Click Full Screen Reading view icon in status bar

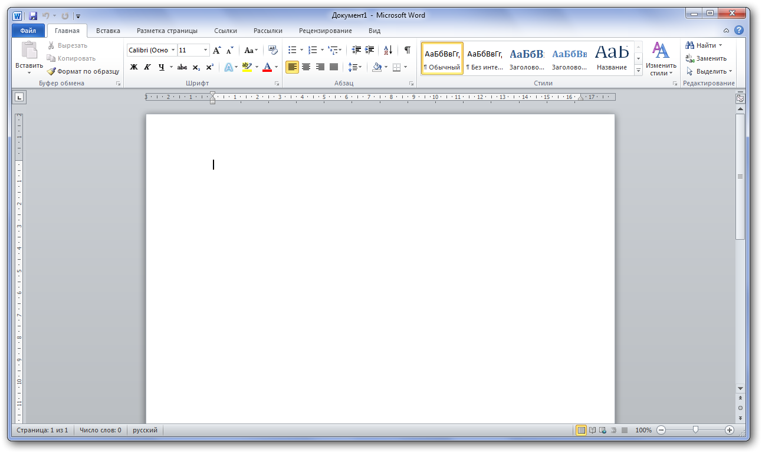click(593, 431)
